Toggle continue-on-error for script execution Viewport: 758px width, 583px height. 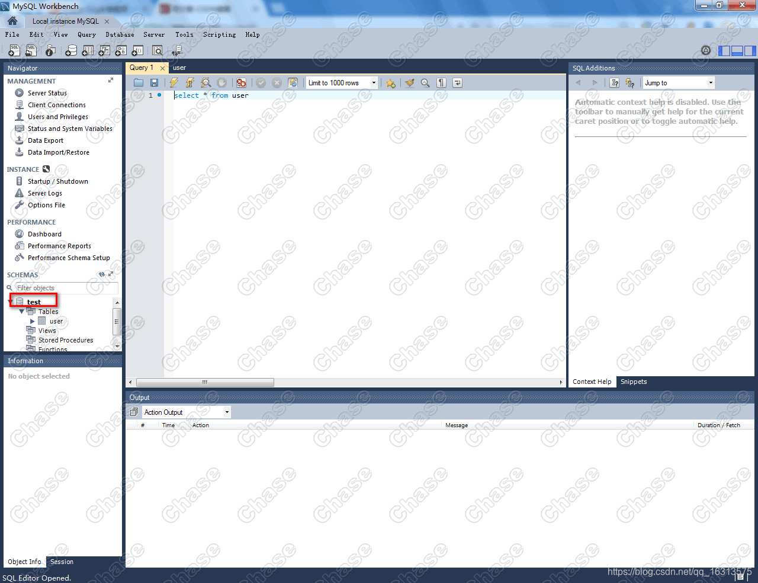241,83
